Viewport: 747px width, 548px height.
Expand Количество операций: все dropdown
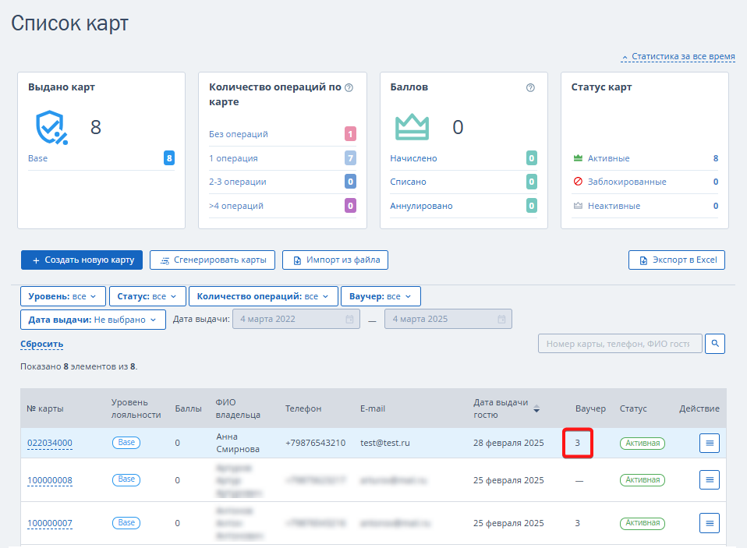click(x=264, y=296)
